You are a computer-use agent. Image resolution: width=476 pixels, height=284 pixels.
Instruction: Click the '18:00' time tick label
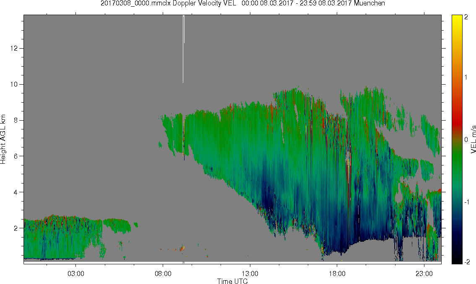click(337, 274)
